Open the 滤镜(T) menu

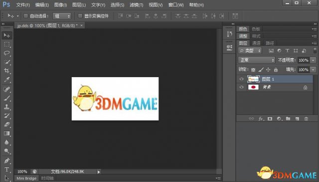(x=137, y=5)
